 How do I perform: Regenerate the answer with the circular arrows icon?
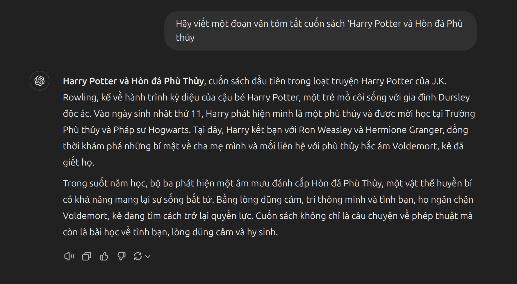(x=138, y=256)
